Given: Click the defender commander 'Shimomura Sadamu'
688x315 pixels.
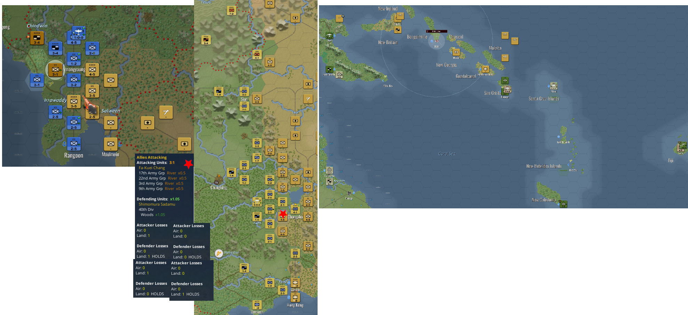Looking at the screenshot, I should [x=157, y=204].
